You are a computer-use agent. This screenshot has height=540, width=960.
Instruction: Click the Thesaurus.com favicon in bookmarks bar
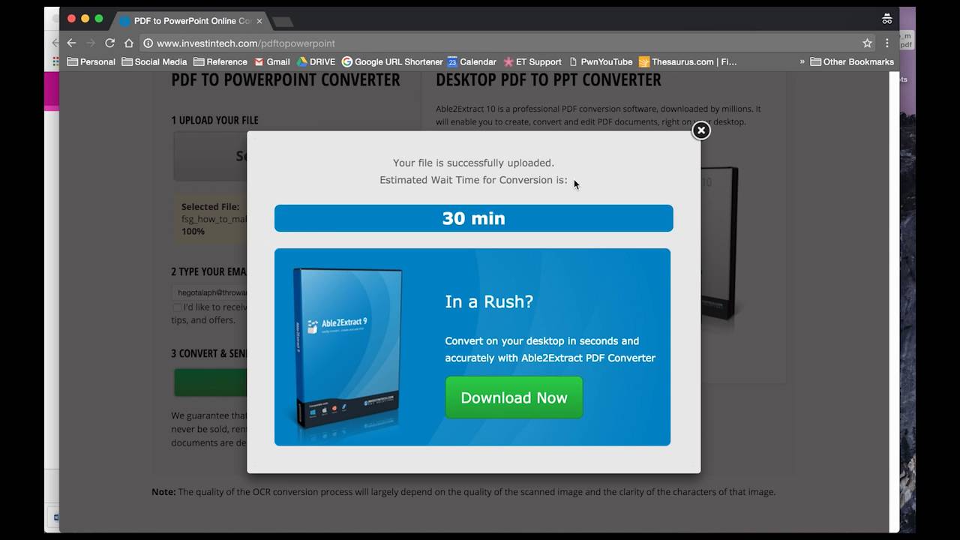point(643,61)
